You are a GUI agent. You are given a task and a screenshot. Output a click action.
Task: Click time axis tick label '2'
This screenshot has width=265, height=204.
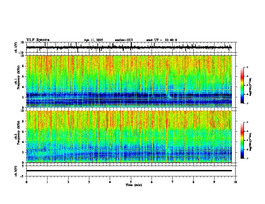click(x=68, y=182)
